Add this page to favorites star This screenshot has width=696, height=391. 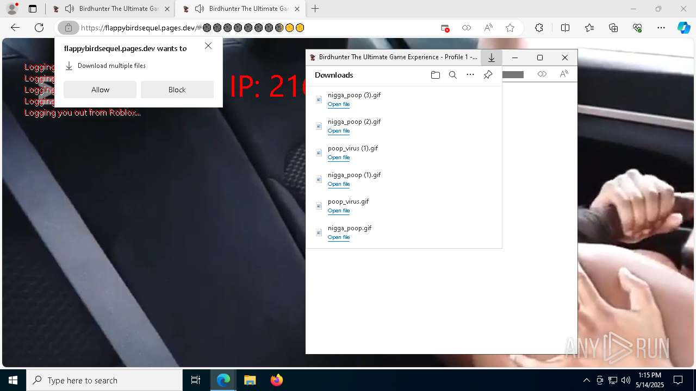pyautogui.click(x=510, y=28)
